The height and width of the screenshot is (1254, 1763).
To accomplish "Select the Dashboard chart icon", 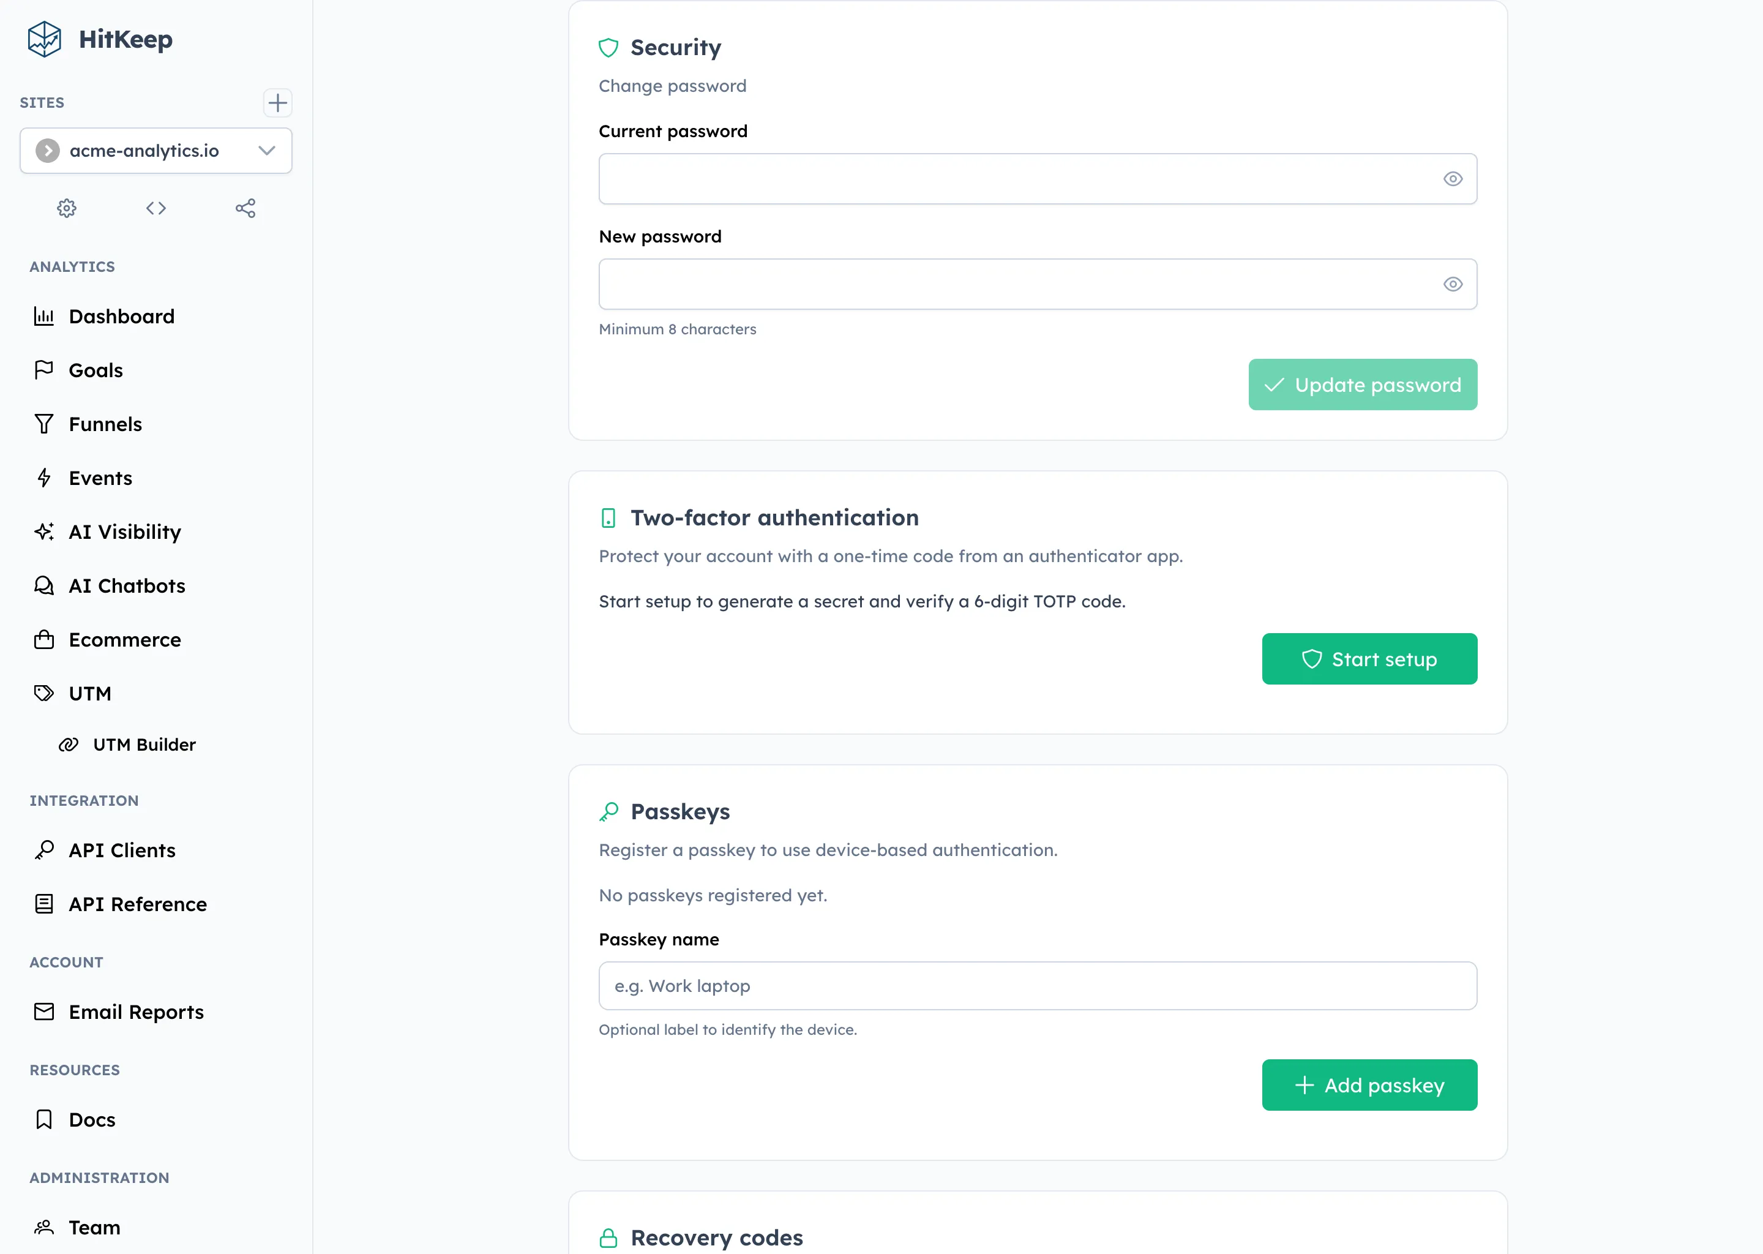I will tap(44, 316).
